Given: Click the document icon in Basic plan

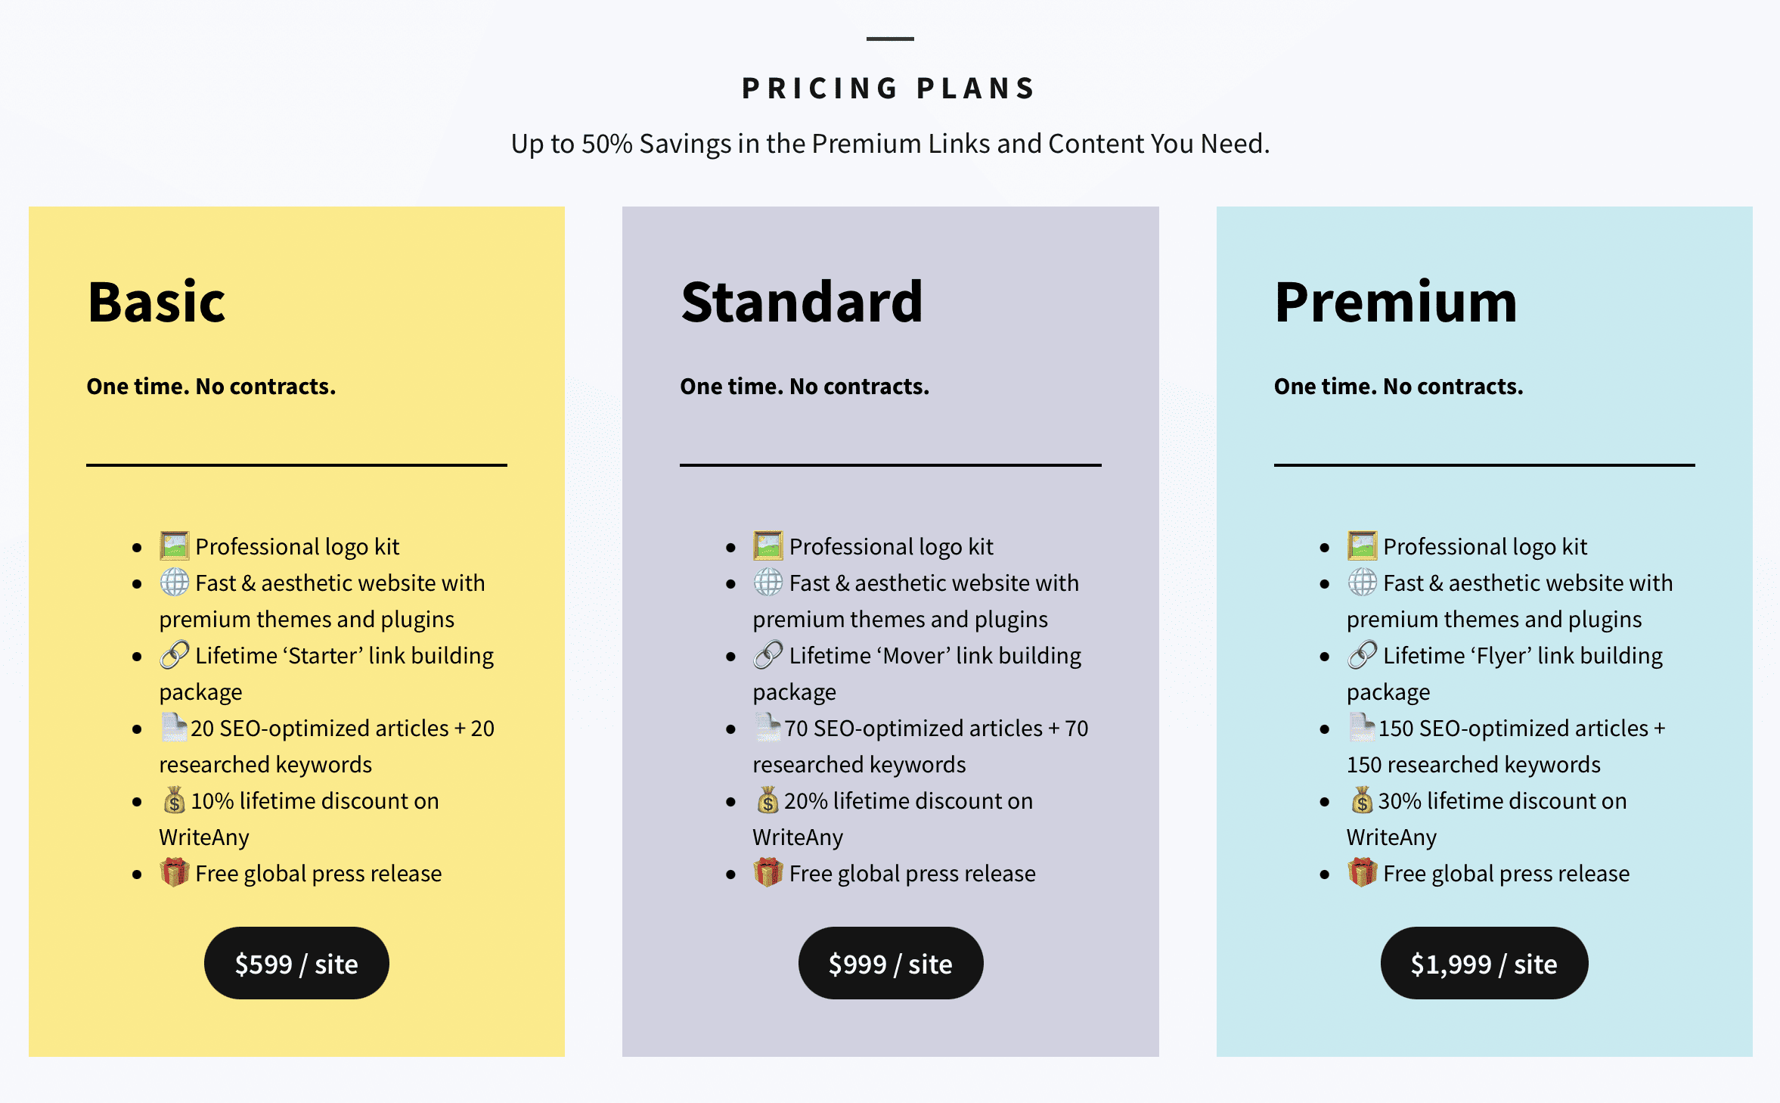Looking at the screenshot, I should [x=173, y=727].
